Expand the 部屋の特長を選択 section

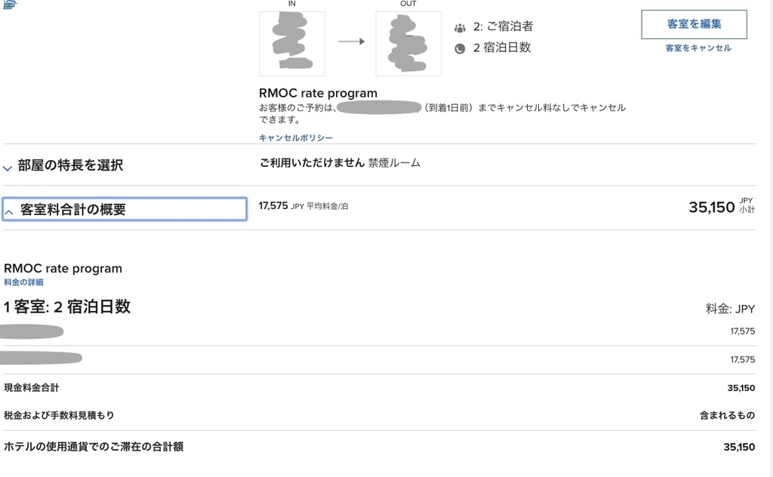tap(69, 165)
